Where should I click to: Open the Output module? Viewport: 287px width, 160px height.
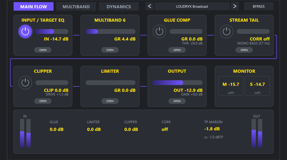[x=177, y=101]
